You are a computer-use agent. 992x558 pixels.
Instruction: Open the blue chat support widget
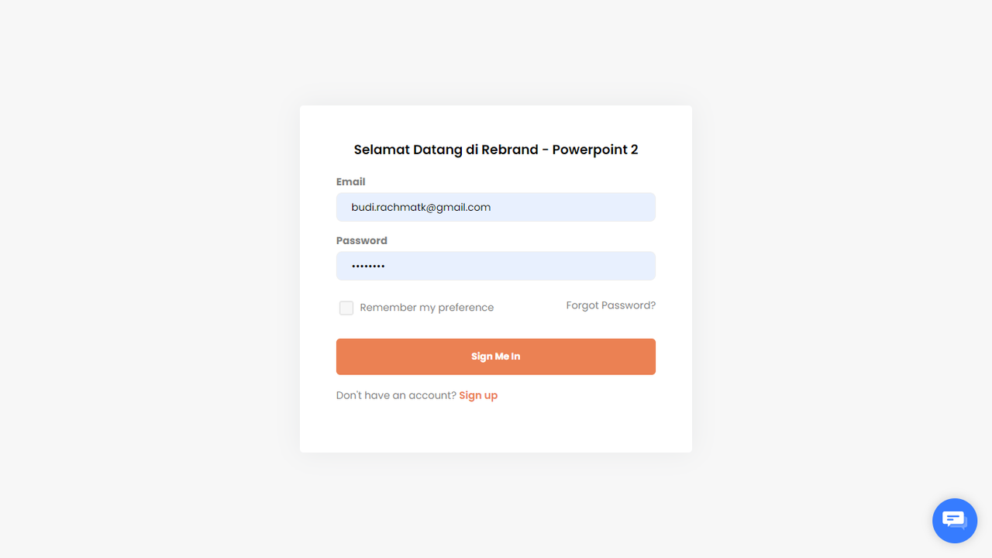[955, 521]
